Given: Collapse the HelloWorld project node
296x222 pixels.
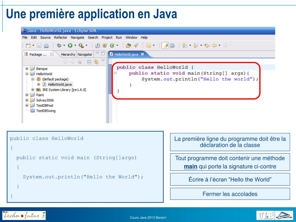Looking at the screenshot, I should click(x=27, y=74).
